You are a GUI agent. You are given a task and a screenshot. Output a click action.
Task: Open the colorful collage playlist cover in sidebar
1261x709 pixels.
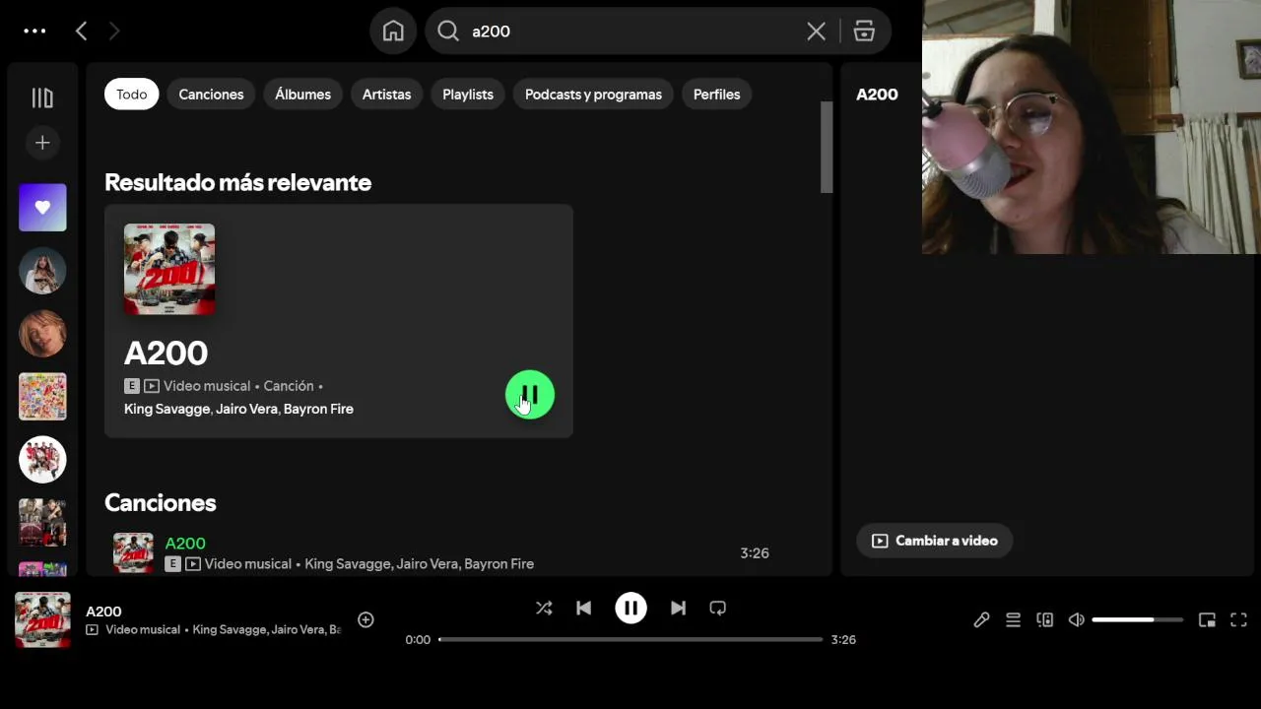[42, 397]
